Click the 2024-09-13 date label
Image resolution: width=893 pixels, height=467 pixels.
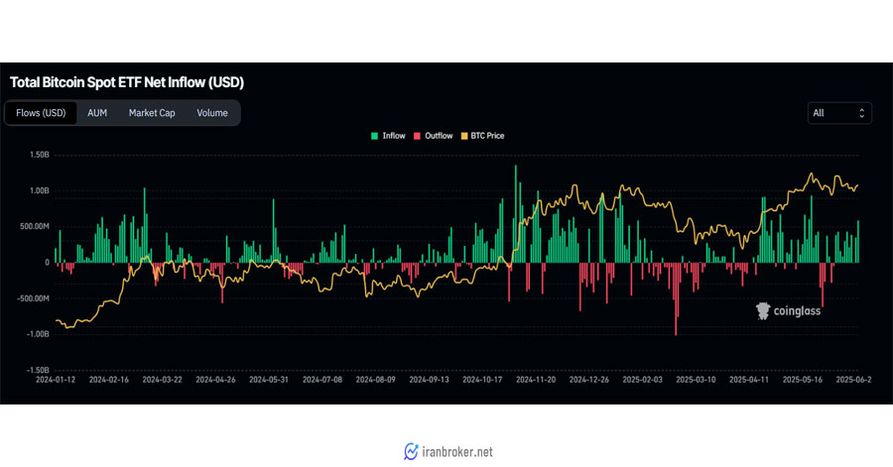429,380
